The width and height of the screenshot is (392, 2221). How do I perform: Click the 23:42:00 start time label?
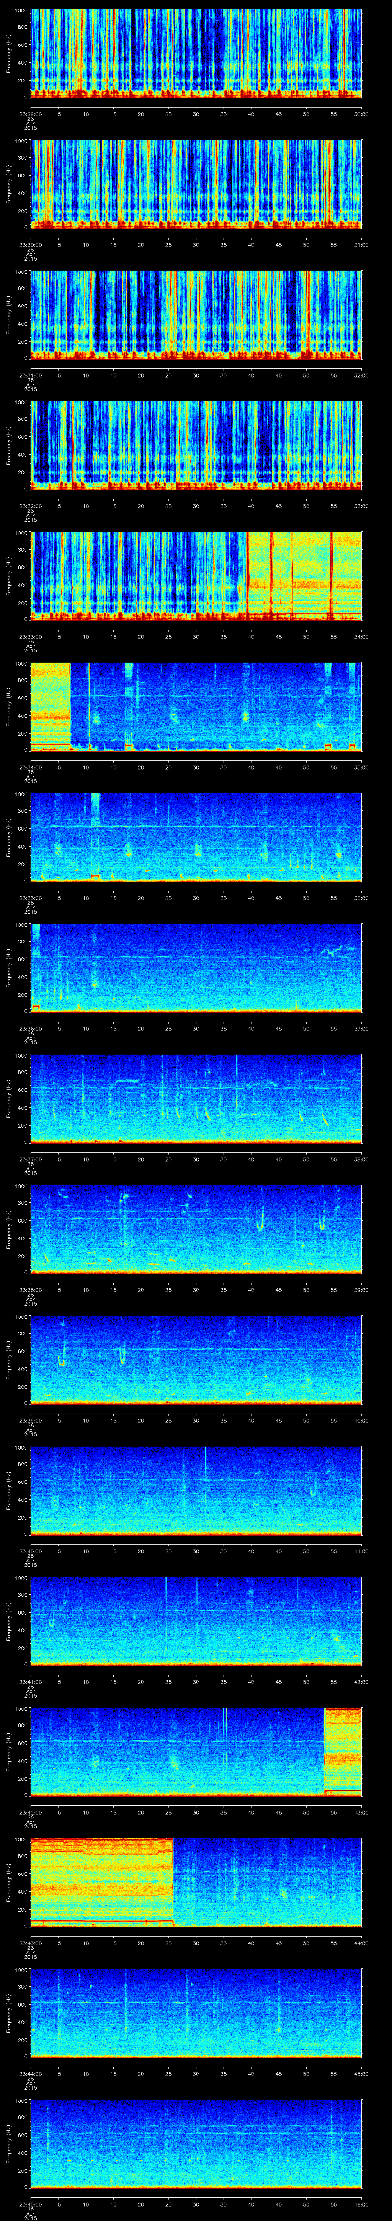30,1811
